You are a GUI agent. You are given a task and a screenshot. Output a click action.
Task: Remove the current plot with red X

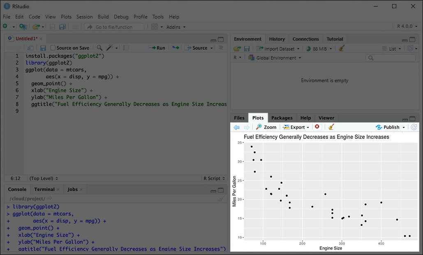[317, 127]
